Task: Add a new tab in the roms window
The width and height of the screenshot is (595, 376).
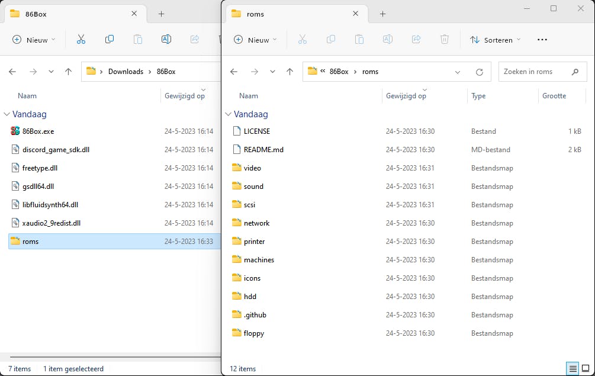Action: click(x=382, y=14)
